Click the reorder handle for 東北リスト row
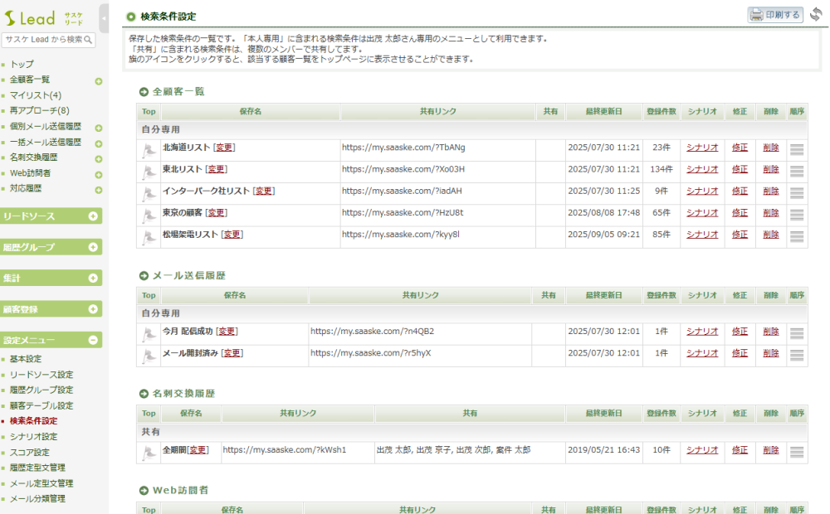Screen dimensions: 830x514 796,171
